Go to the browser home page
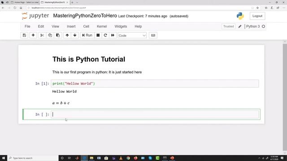The image size is (287, 161). (x=21, y=8)
